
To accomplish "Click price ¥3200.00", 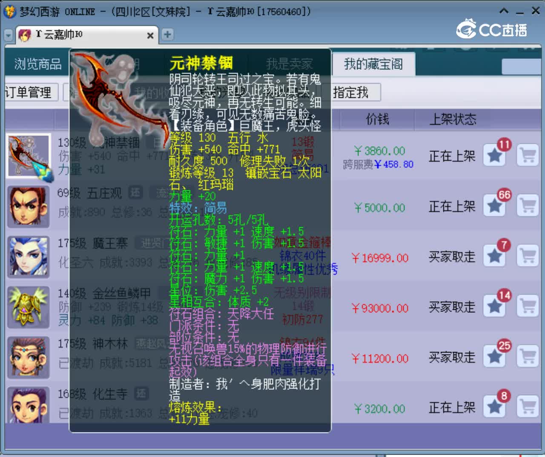I will click(379, 408).
